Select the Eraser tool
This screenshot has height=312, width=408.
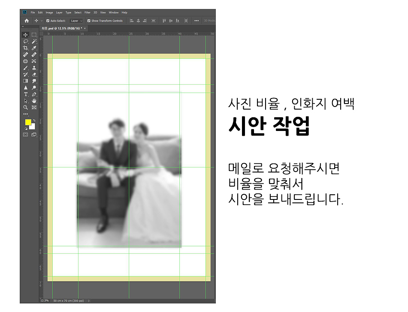coord(34,74)
